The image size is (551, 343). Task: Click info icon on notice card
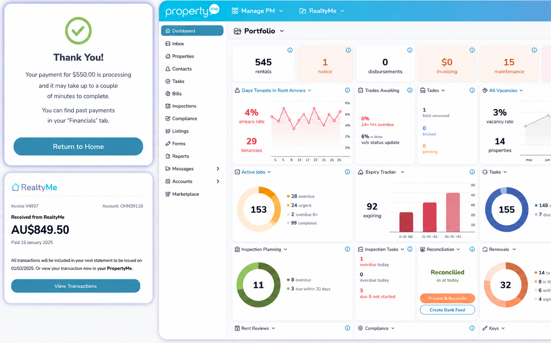348,50
